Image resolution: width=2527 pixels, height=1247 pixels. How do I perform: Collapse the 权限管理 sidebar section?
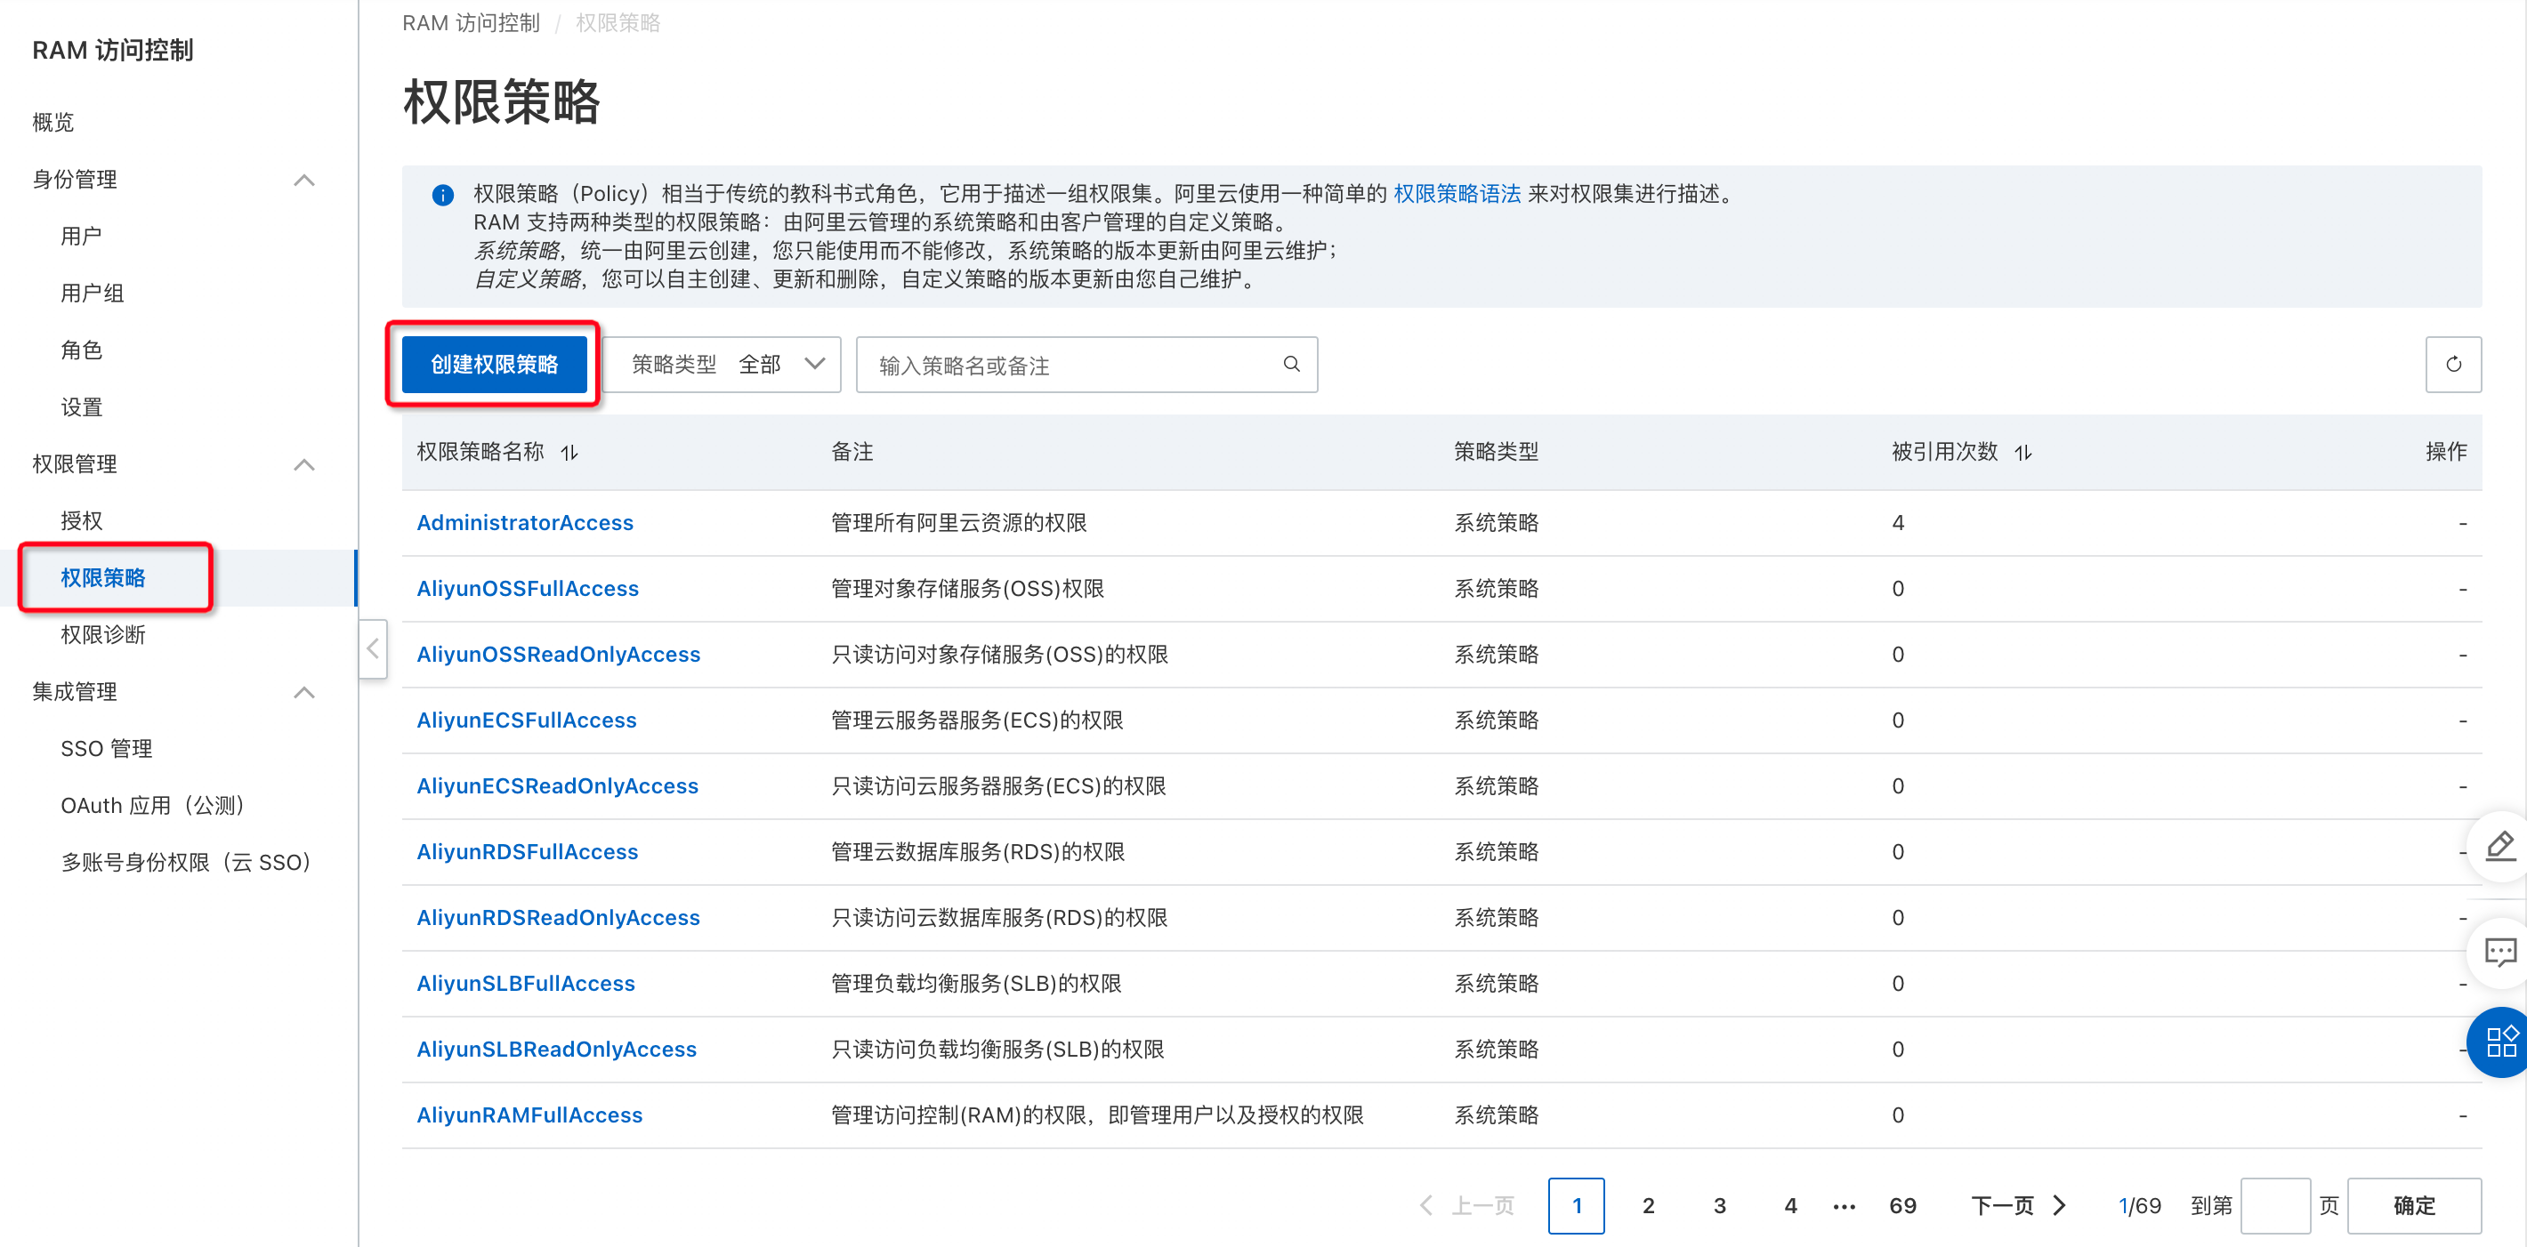[x=304, y=463]
